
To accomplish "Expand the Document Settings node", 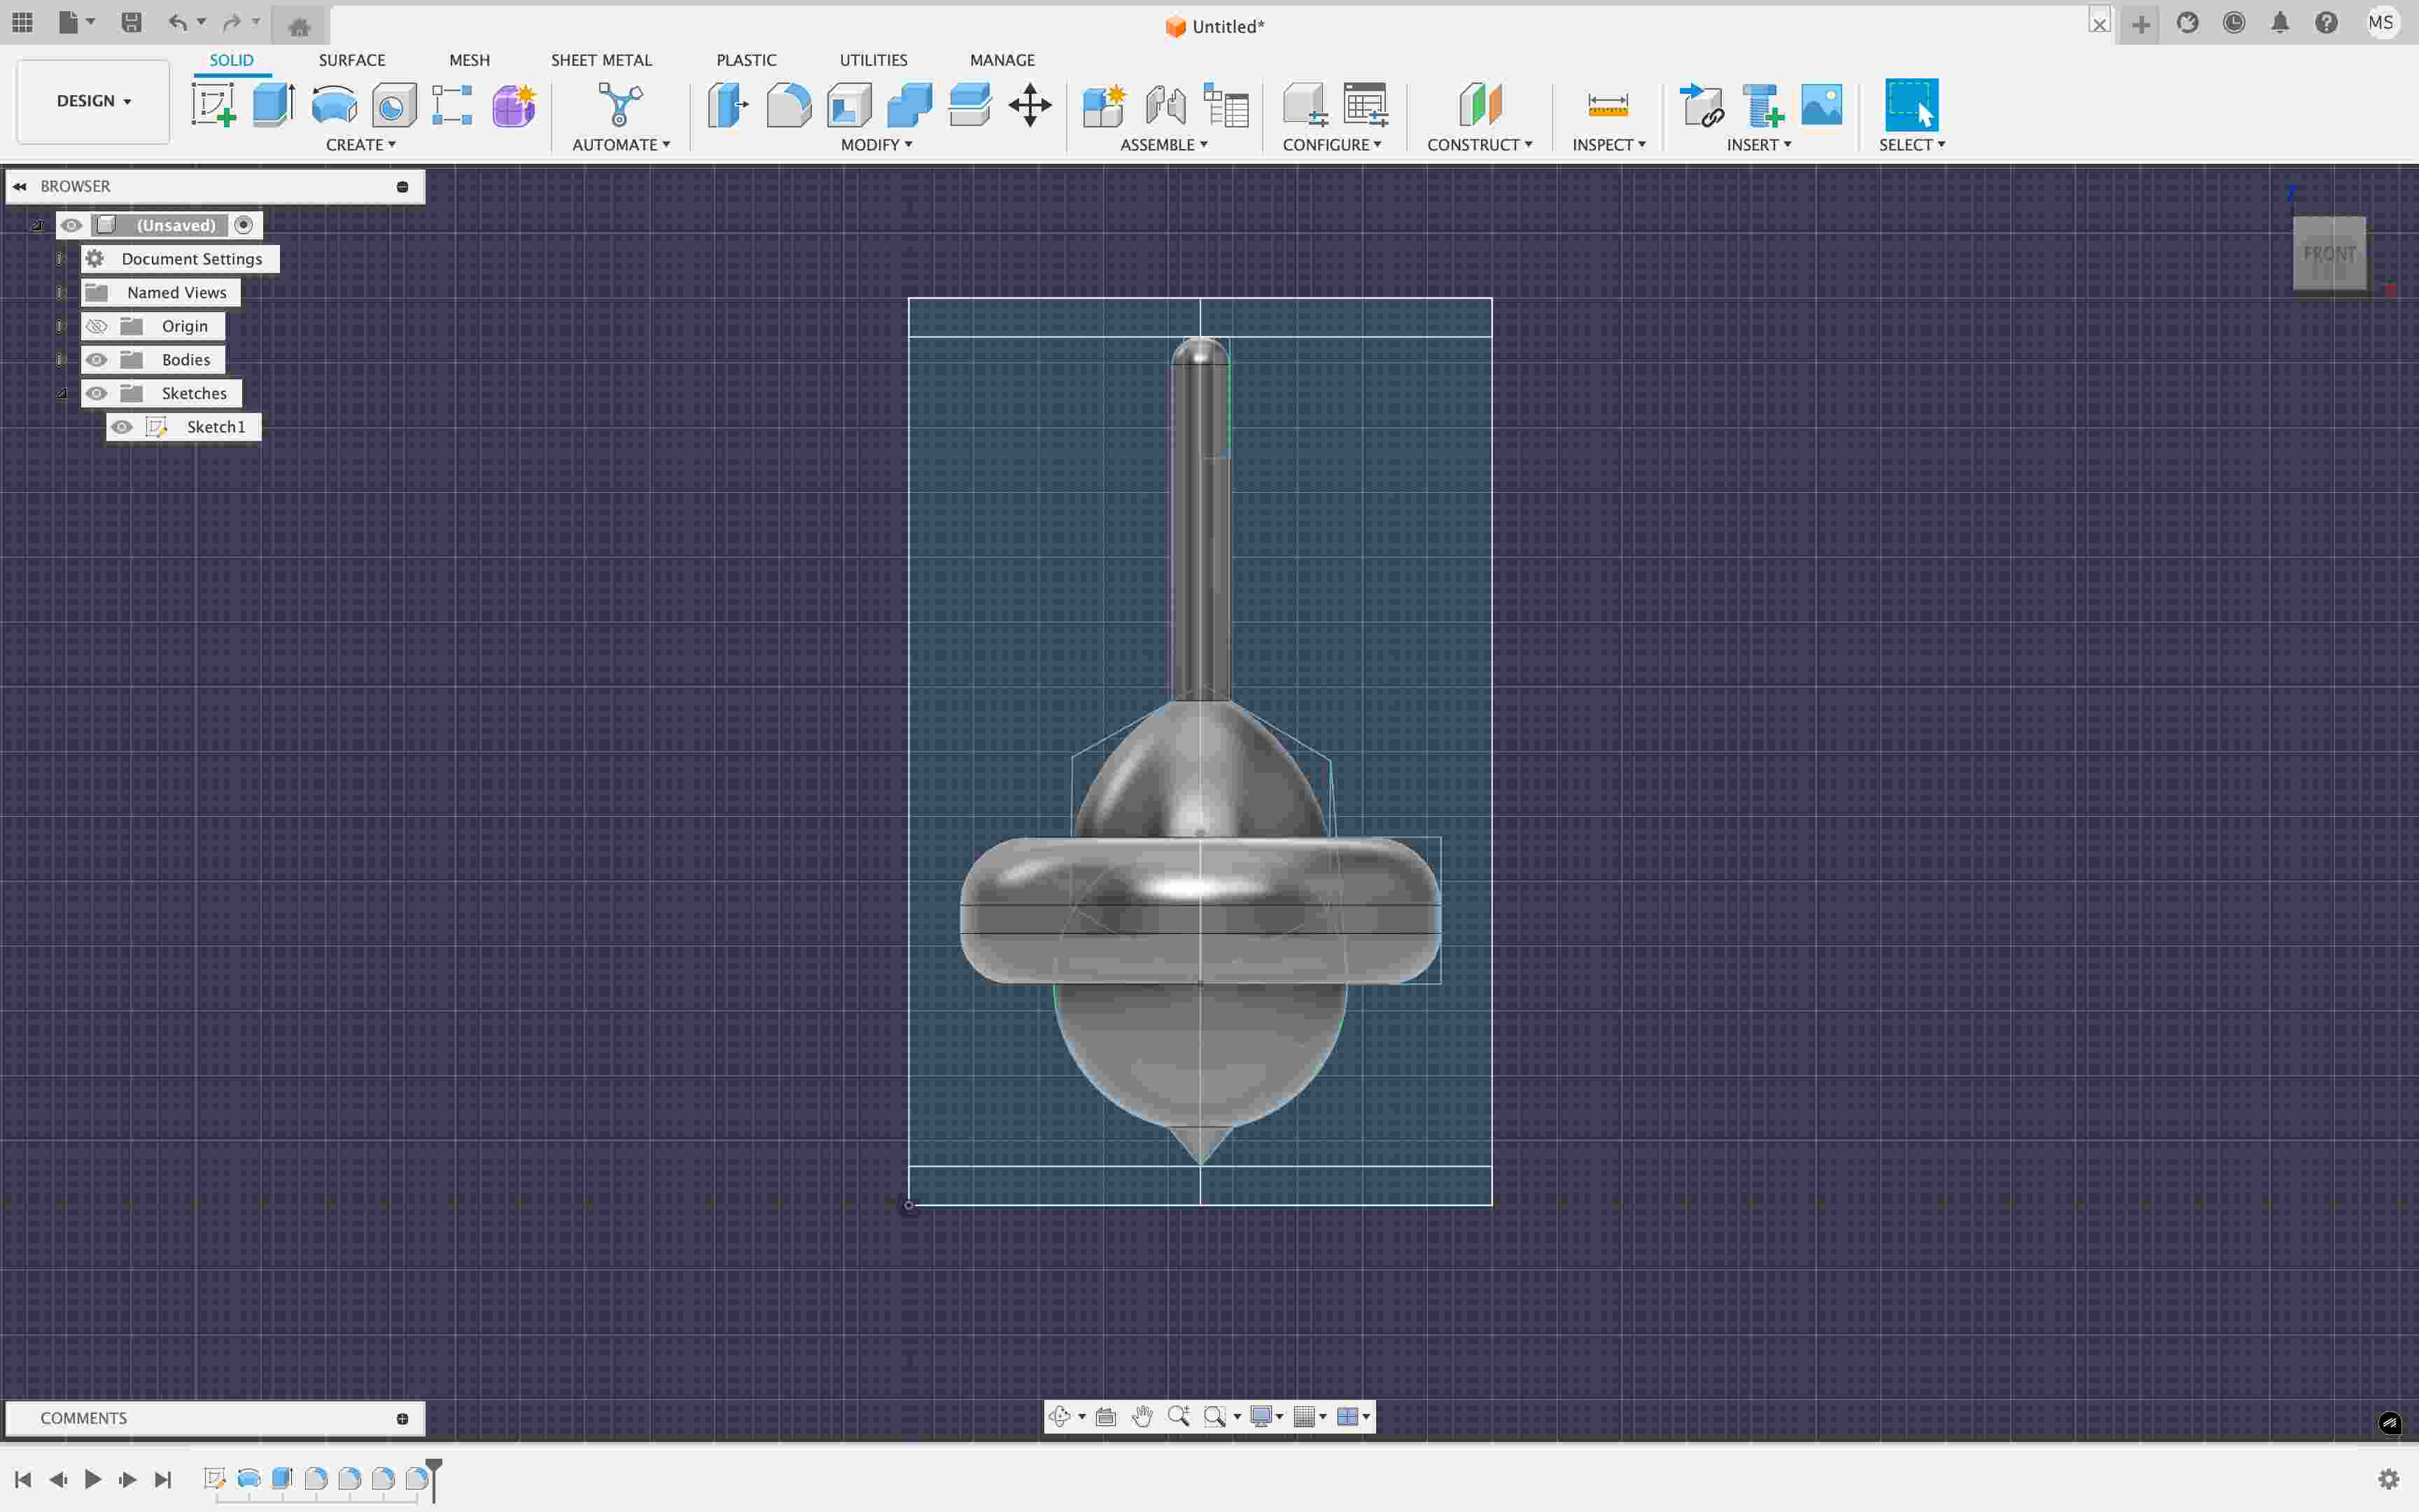I will [x=61, y=259].
